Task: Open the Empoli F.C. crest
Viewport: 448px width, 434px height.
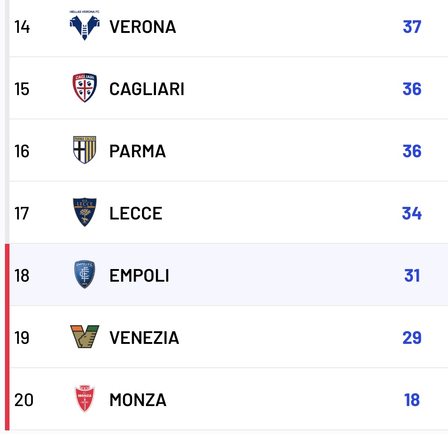Action: tap(84, 275)
